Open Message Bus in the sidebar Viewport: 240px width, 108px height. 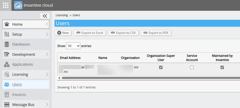[26, 105]
